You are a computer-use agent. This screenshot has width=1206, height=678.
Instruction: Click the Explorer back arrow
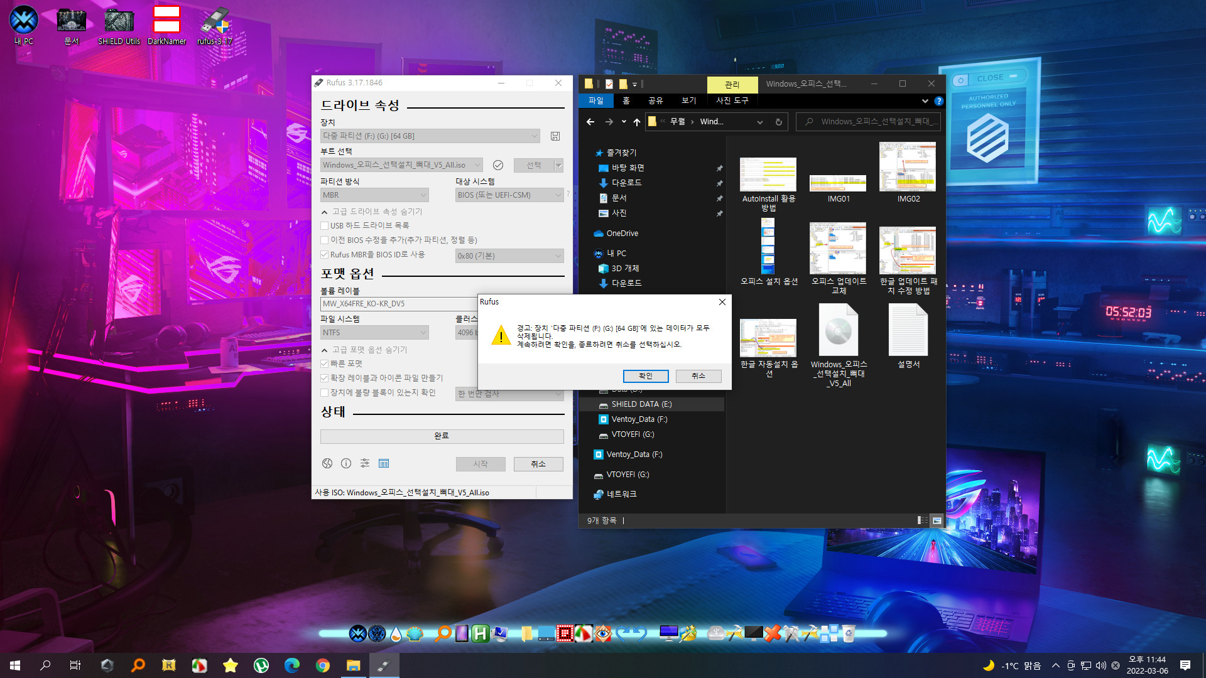[590, 122]
